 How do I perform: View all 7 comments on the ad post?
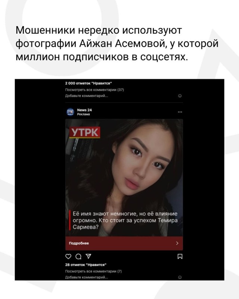coord(93,271)
